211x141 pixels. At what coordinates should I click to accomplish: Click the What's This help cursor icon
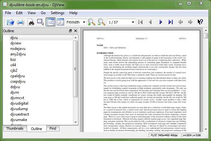[200, 22]
